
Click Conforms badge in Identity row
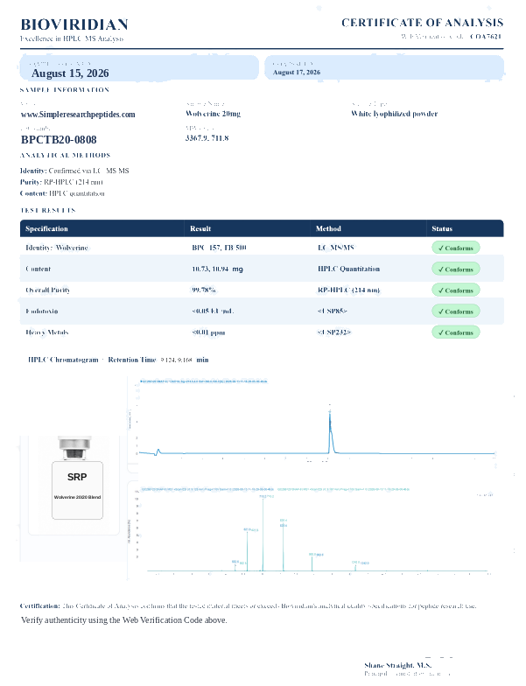455,248
